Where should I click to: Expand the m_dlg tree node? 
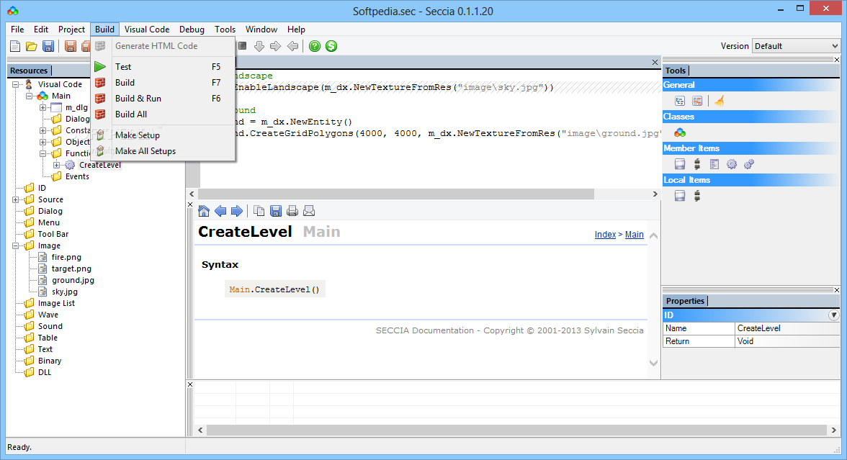pyautogui.click(x=42, y=107)
